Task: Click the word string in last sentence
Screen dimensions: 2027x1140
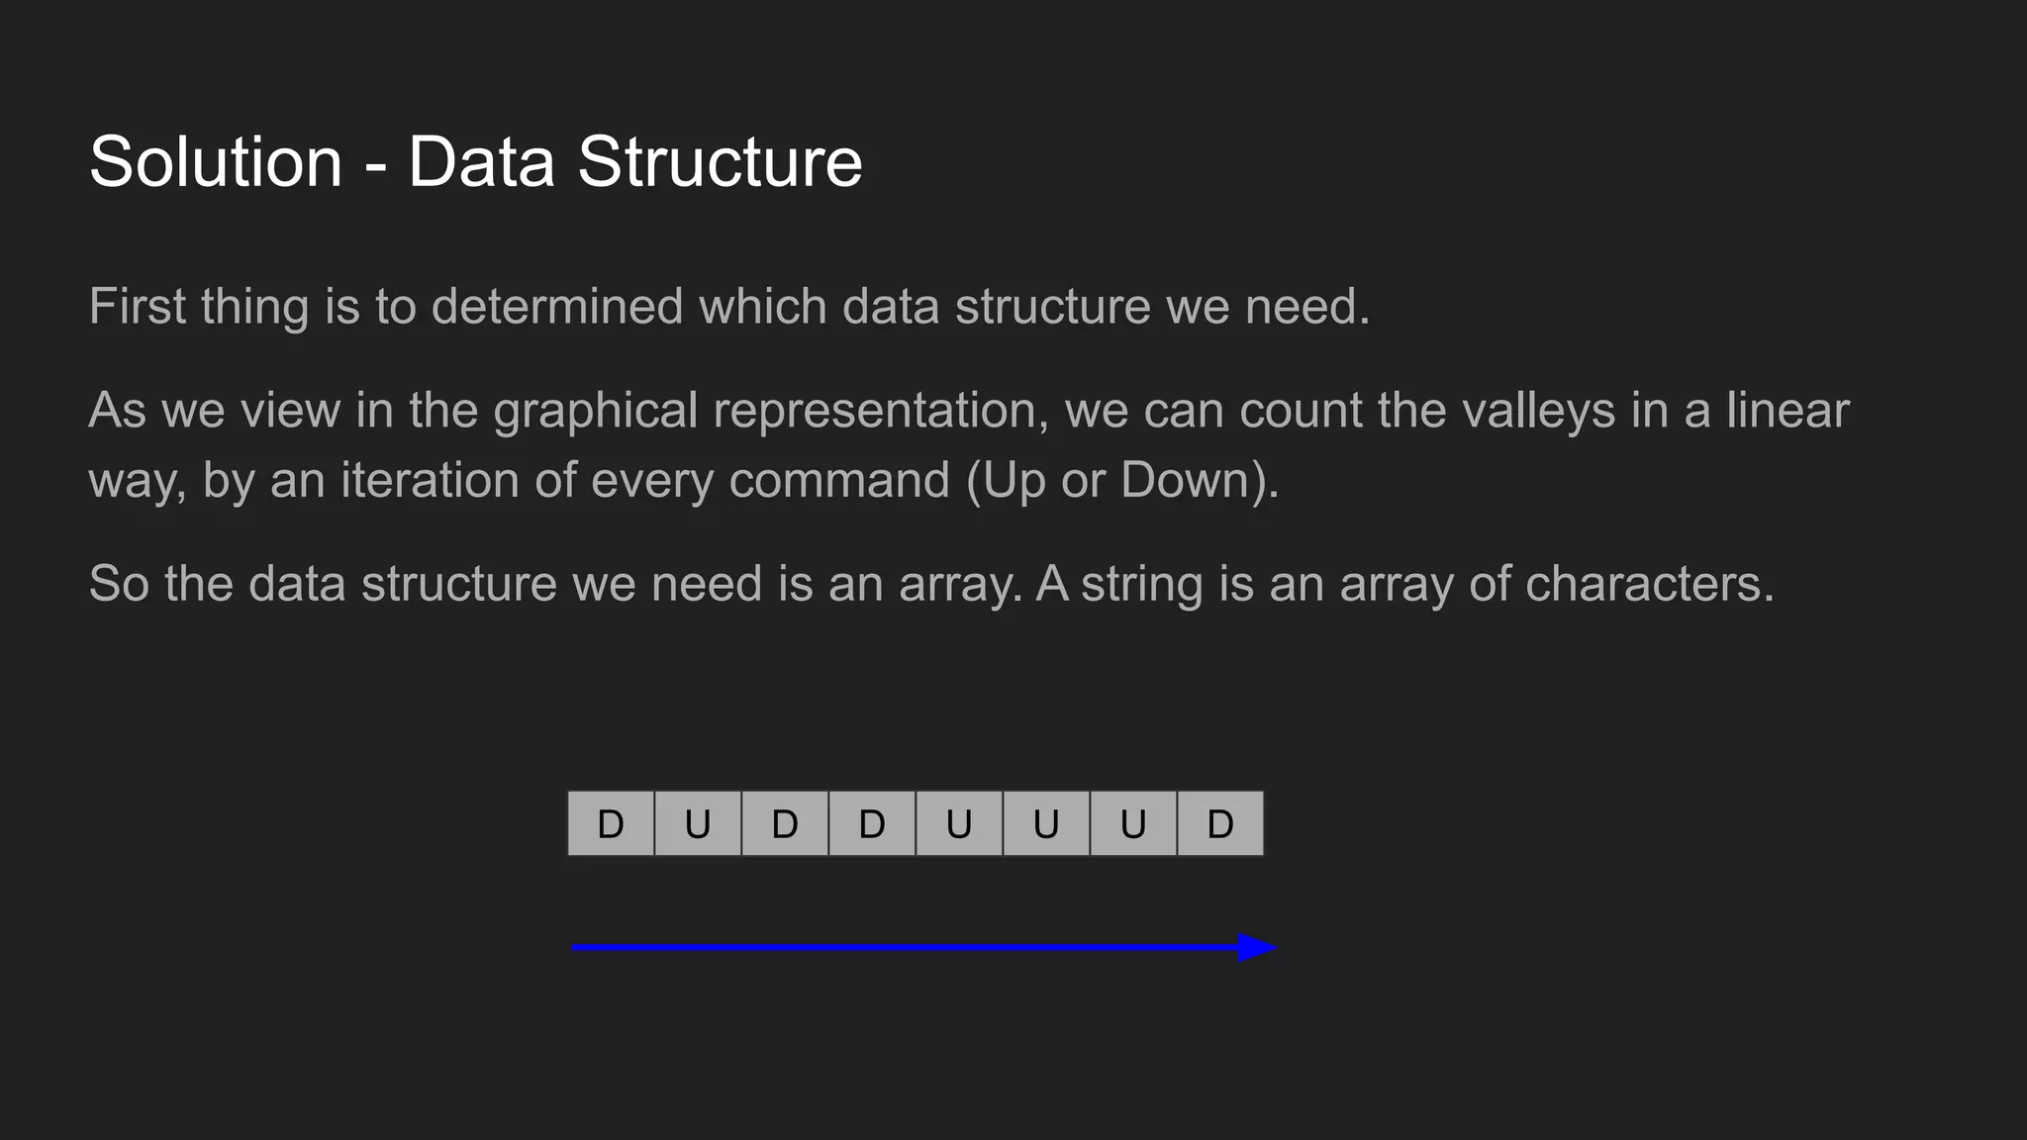Action: click(1142, 584)
